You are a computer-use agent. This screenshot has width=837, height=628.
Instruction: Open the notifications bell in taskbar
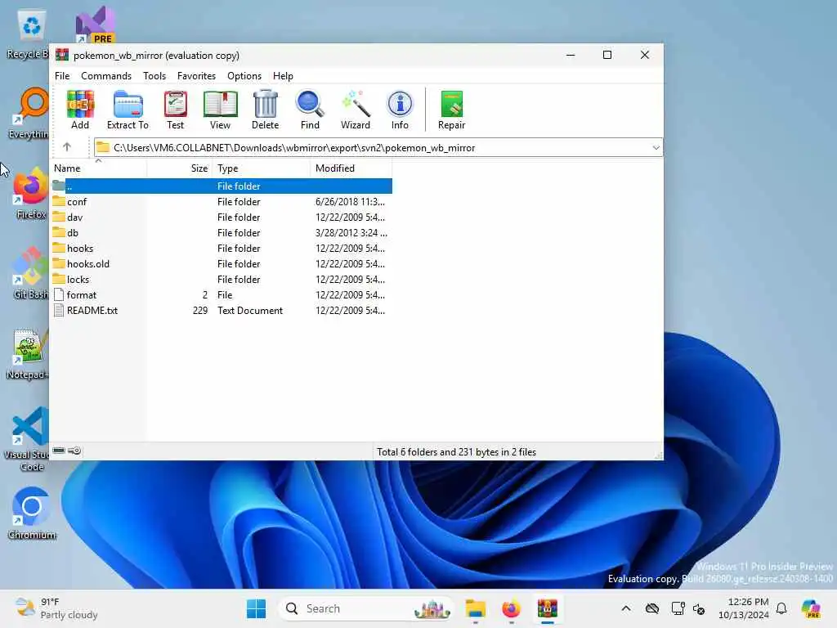781,608
